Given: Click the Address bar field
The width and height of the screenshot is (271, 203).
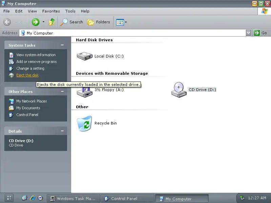Looking at the screenshot, I should point(132,33).
